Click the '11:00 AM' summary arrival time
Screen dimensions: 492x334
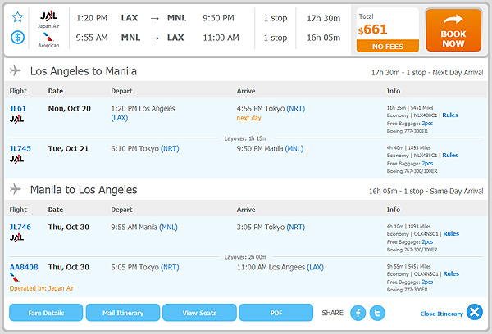221,38
